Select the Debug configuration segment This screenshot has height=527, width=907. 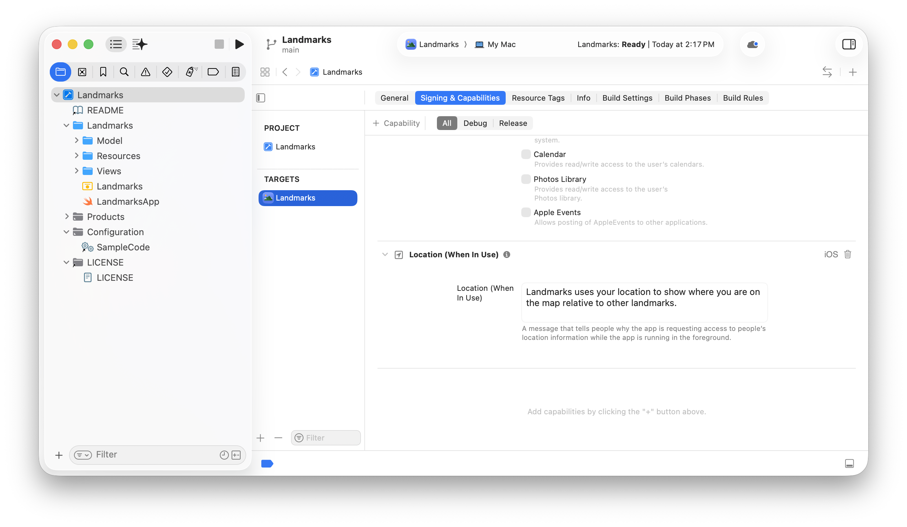click(x=475, y=123)
